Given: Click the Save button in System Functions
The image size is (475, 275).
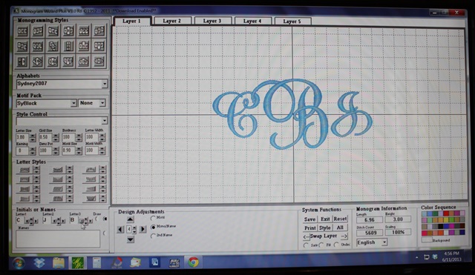Looking at the screenshot, I should click(309, 219).
